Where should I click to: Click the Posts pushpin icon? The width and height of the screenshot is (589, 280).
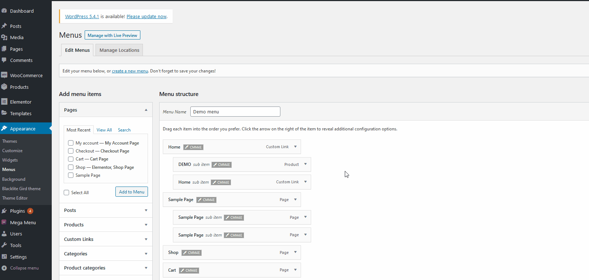[x=4, y=26]
